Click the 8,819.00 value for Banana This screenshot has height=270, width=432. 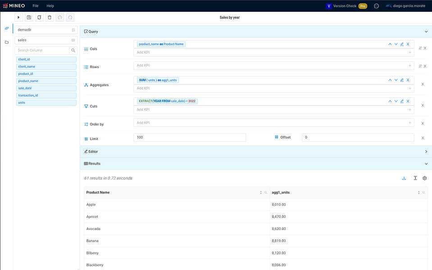(x=278, y=241)
